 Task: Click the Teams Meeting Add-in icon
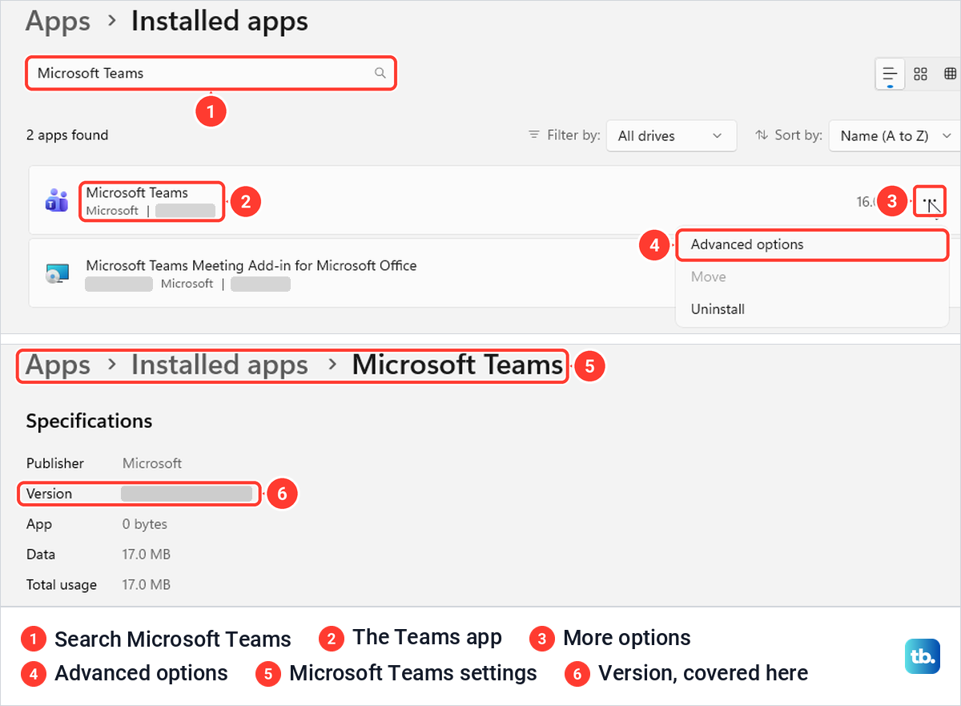pyautogui.click(x=56, y=273)
